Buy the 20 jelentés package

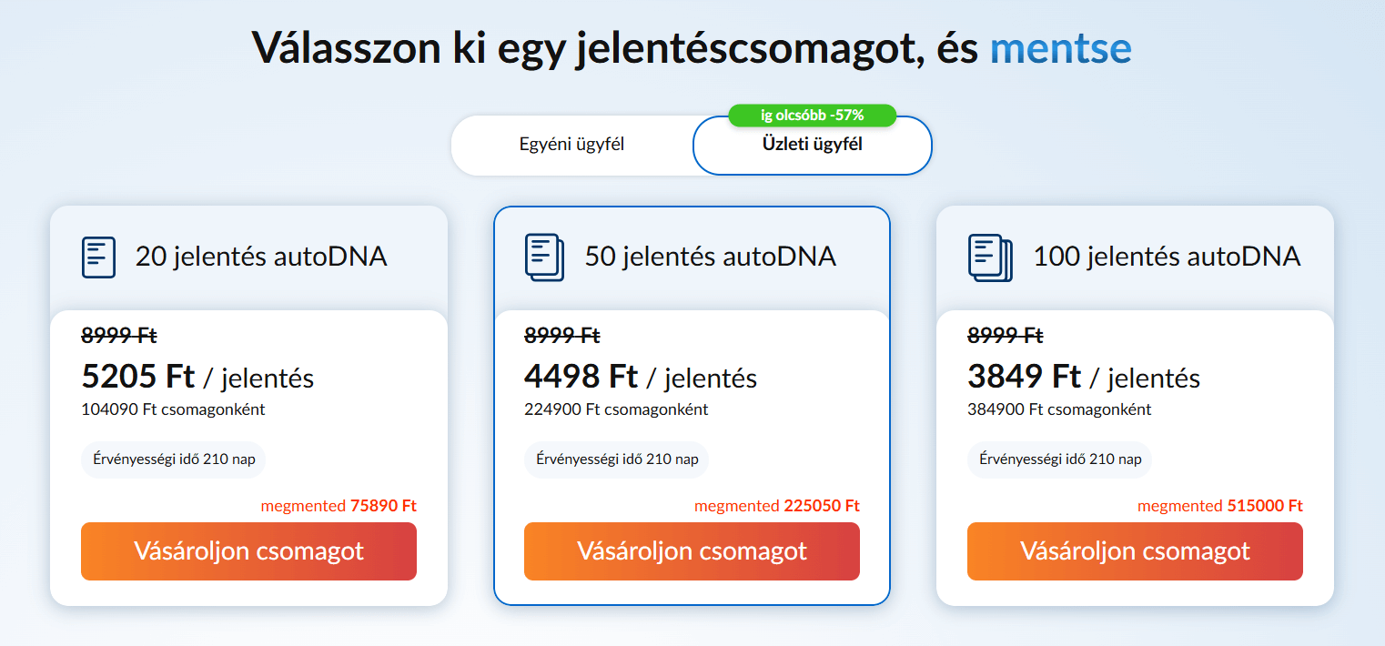pyautogui.click(x=248, y=551)
